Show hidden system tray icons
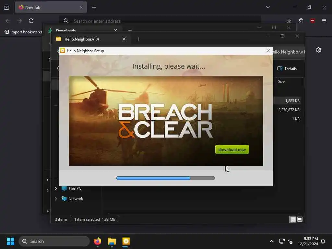The image size is (332, 249). point(272,241)
